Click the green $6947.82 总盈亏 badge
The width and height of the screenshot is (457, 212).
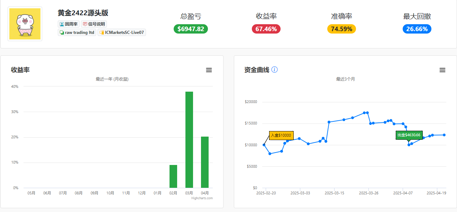(x=191, y=29)
